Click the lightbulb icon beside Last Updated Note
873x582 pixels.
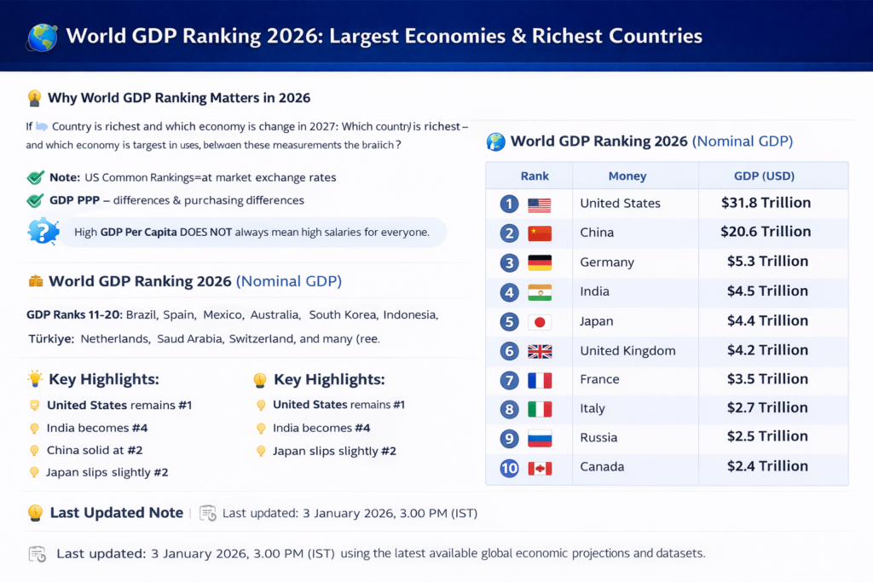(x=35, y=513)
